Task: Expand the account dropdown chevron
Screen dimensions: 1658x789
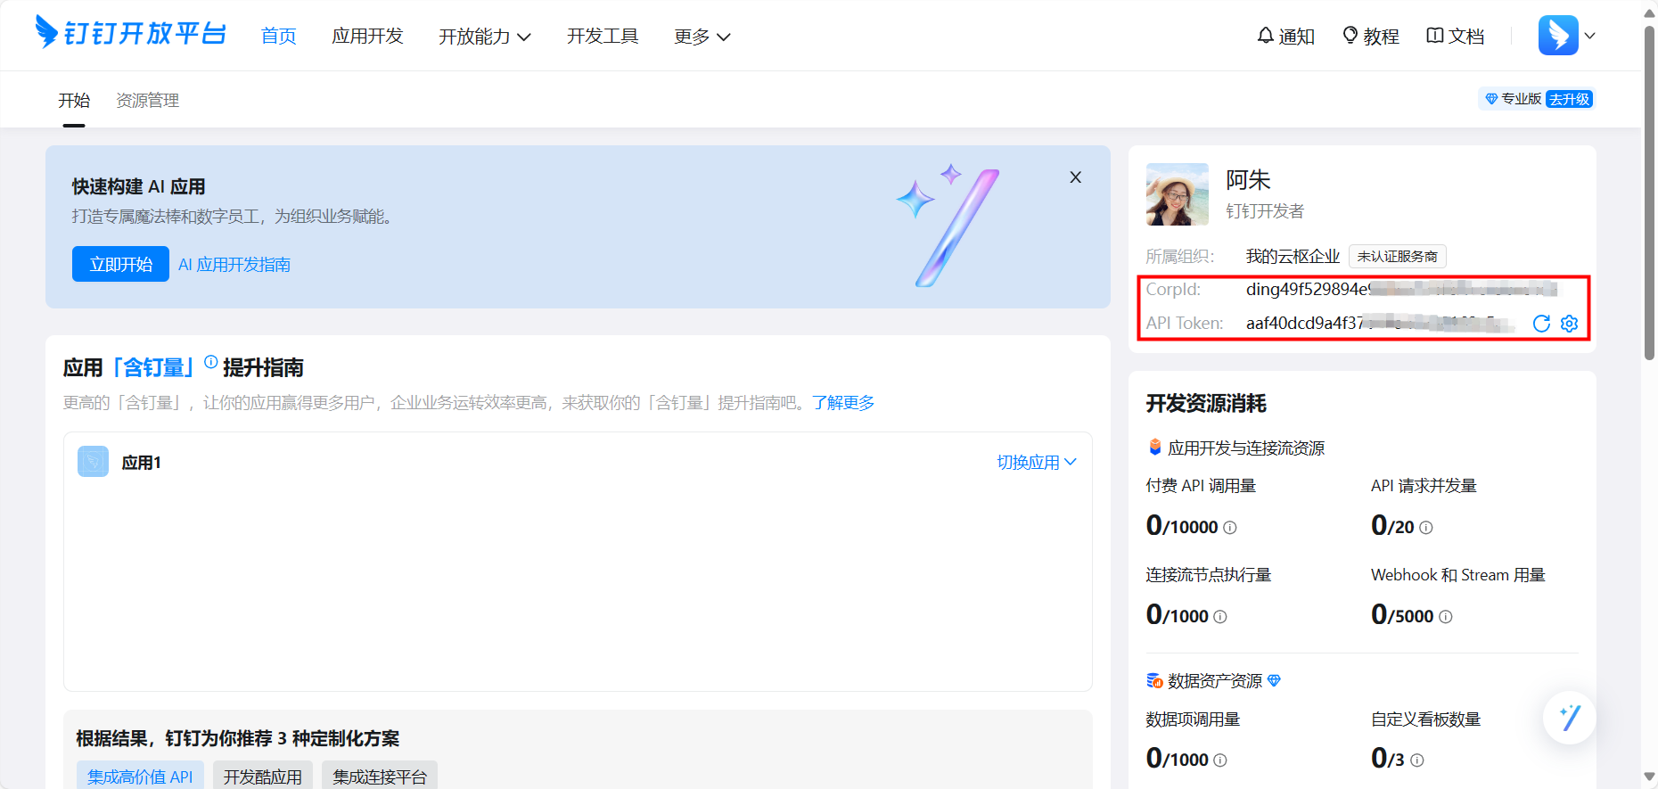Action: tap(1589, 36)
